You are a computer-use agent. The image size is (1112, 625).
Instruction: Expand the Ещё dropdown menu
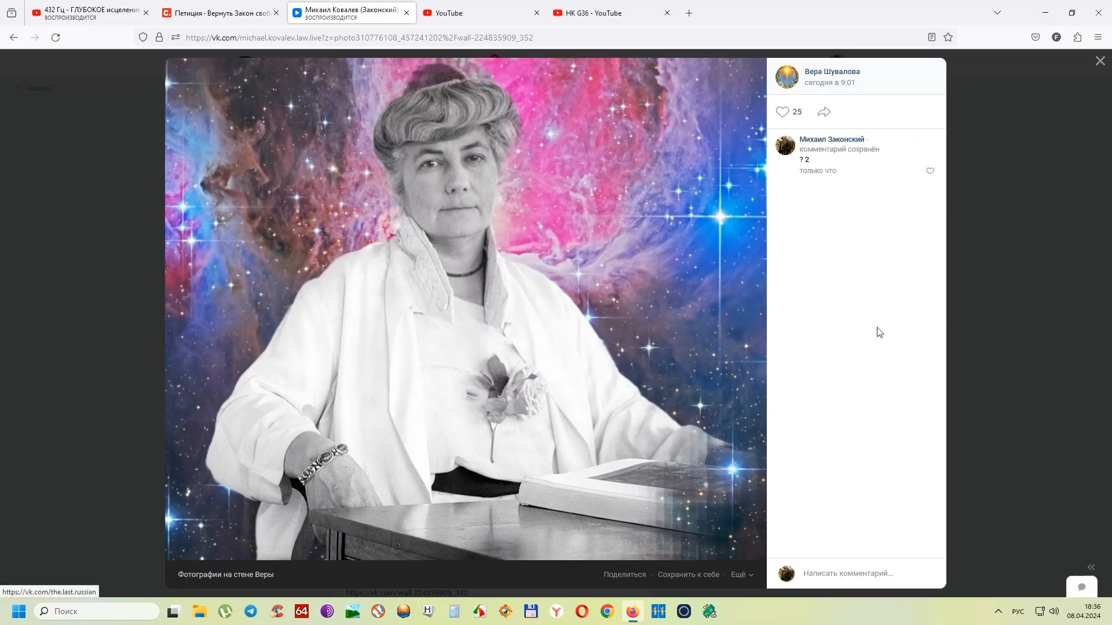click(x=740, y=574)
